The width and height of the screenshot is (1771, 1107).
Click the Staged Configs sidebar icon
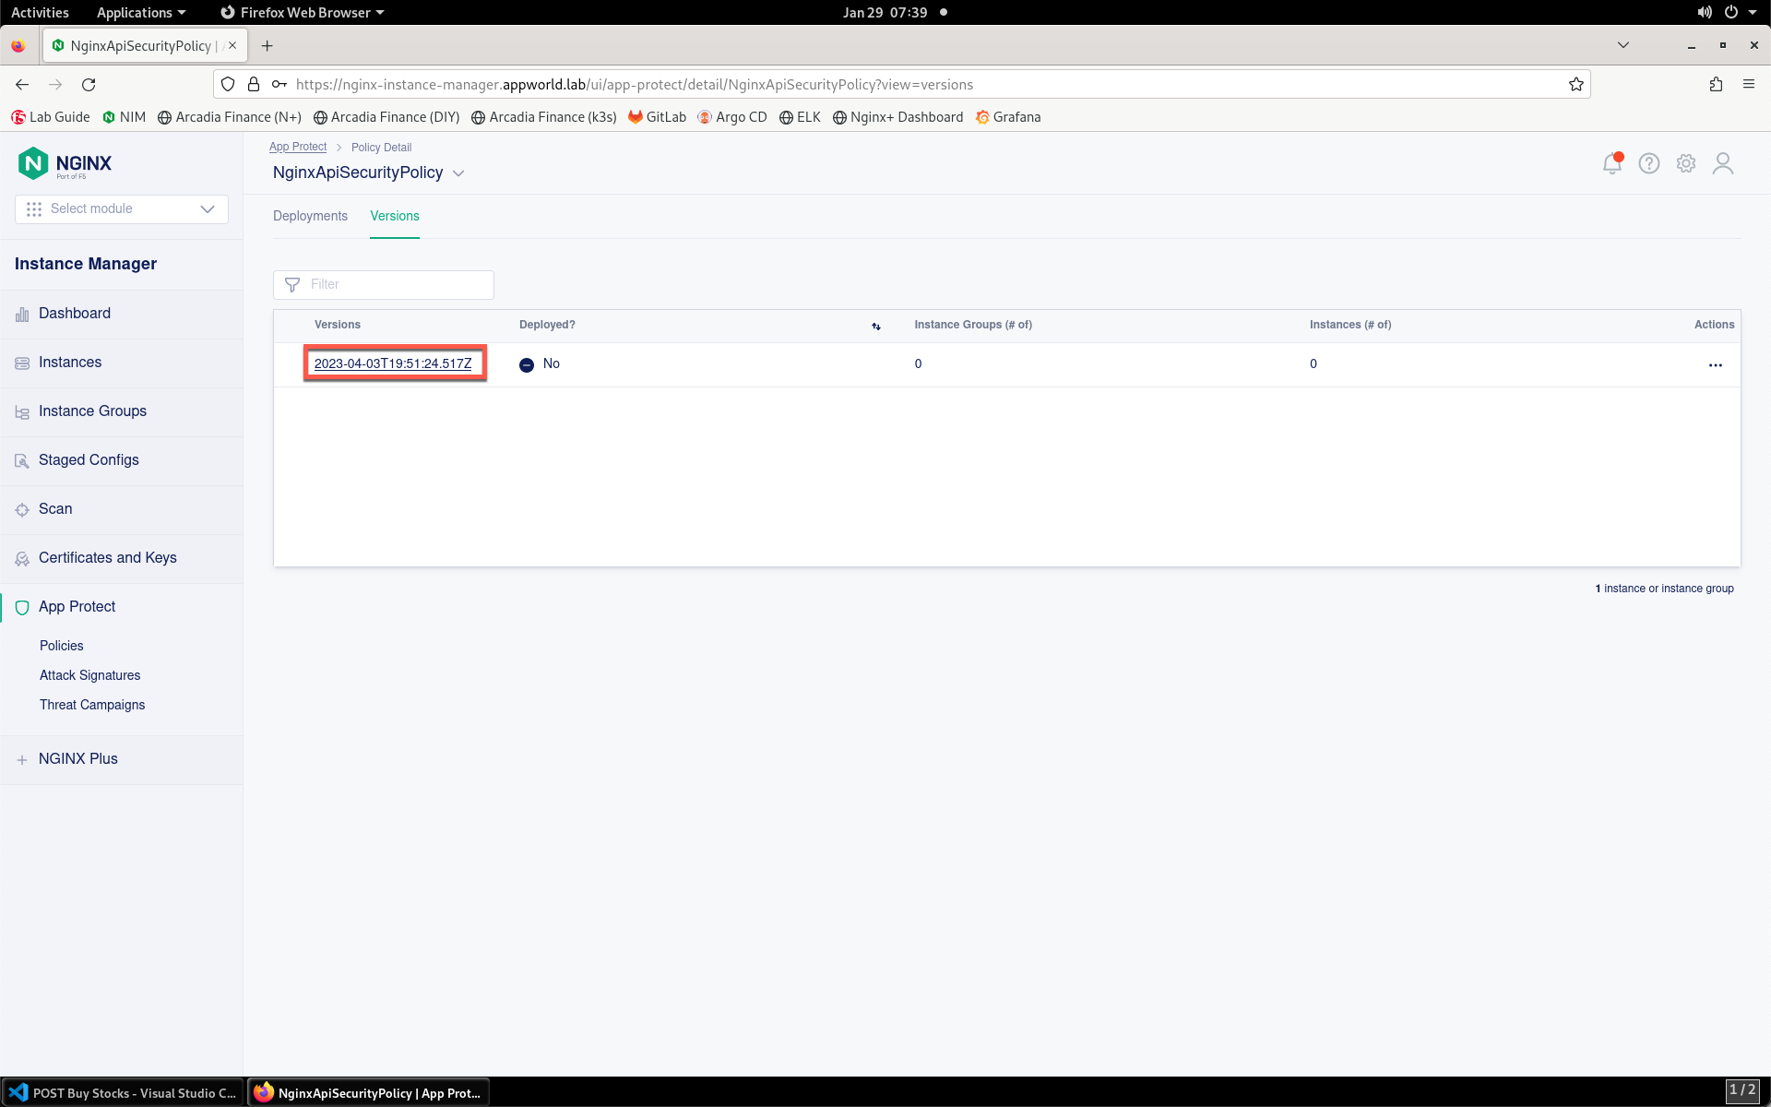[x=22, y=460]
